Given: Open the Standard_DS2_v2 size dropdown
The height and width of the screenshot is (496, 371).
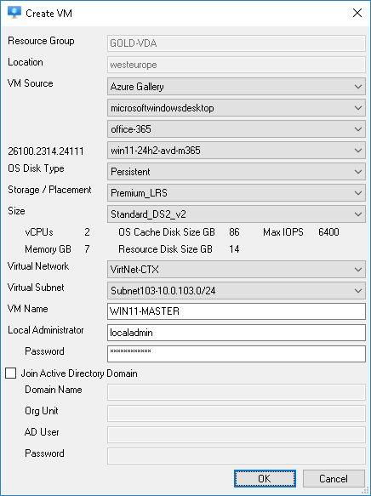Looking at the screenshot, I should tap(237, 214).
